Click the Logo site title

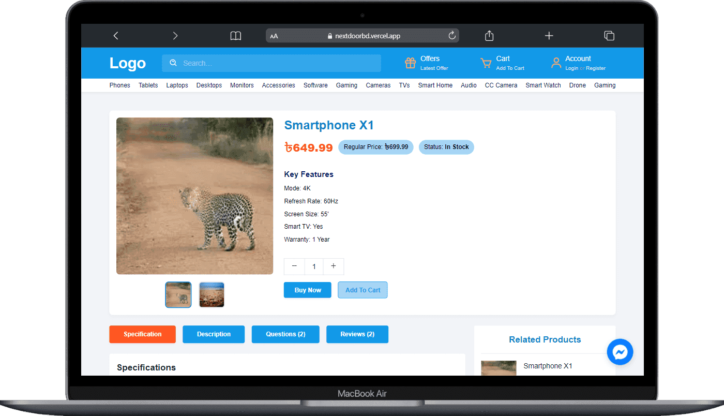[x=128, y=63]
